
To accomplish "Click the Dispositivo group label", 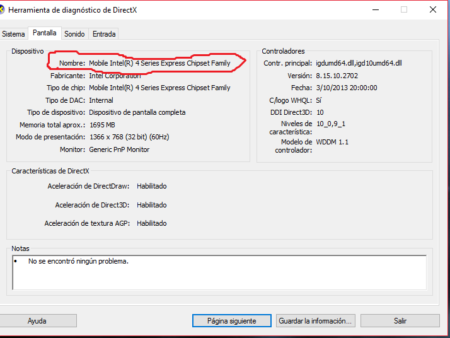I will pos(28,51).
